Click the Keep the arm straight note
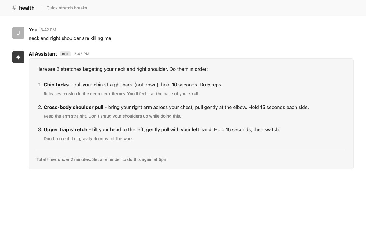This screenshot has height=226, width=366. (x=112, y=116)
